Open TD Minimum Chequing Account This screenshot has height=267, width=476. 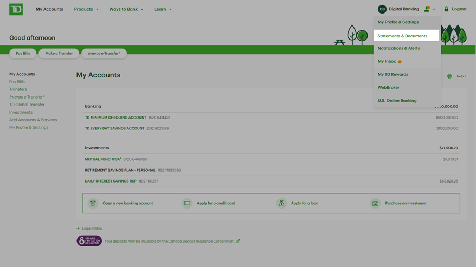(115, 118)
